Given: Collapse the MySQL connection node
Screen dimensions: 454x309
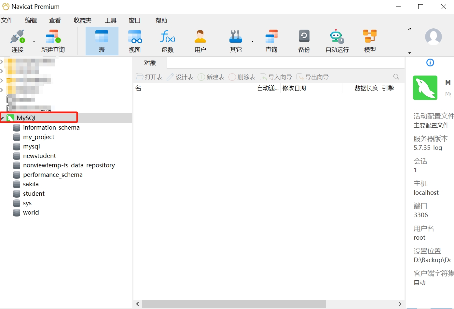Looking at the screenshot, I should pos(2,118).
